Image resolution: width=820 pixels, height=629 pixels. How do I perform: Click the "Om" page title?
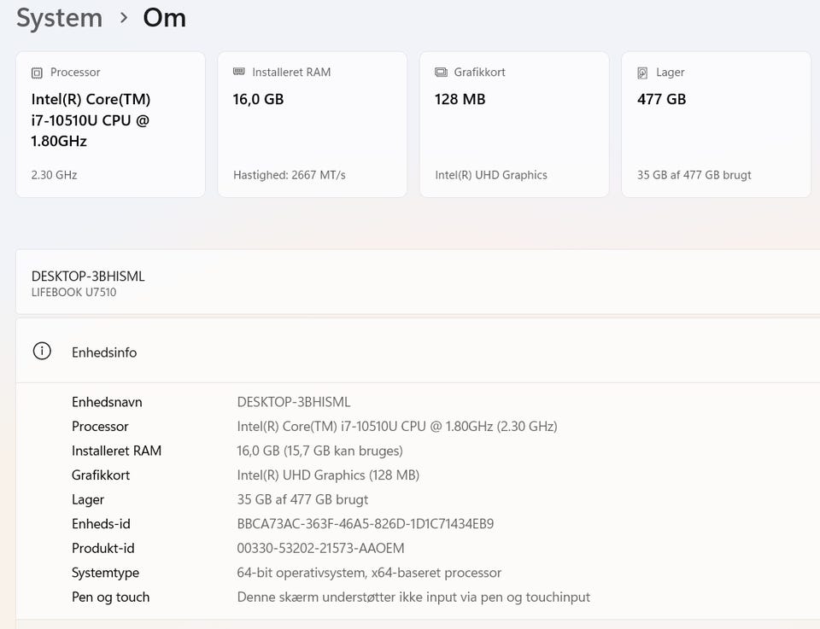pyautogui.click(x=164, y=18)
